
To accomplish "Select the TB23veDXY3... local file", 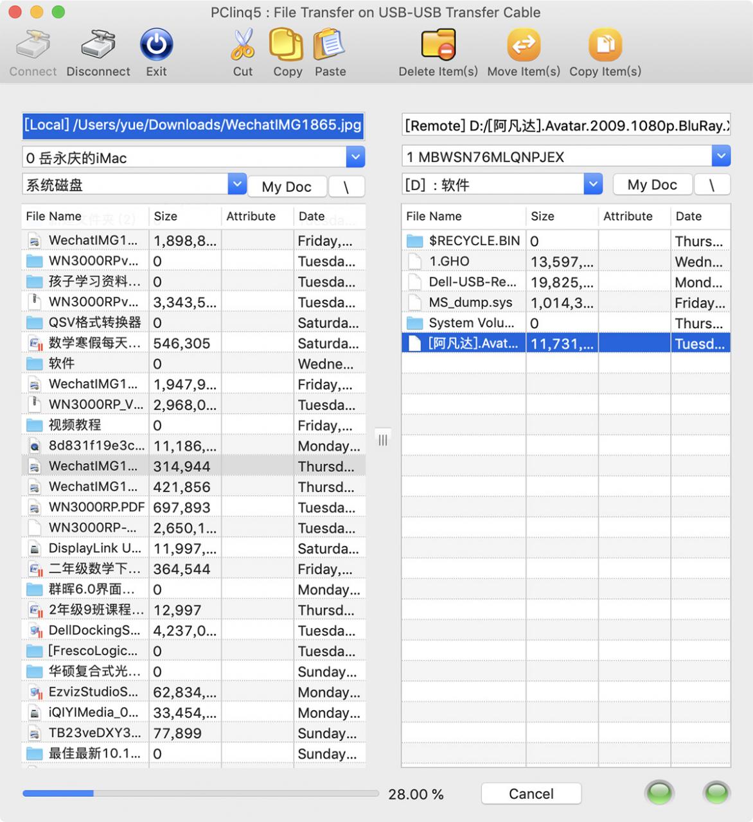I will pyautogui.click(x=193, y=733).
